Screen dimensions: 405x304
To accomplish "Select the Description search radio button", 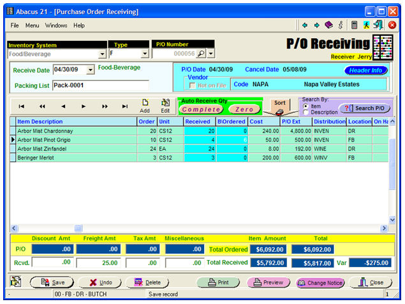I will coord(306,112).
